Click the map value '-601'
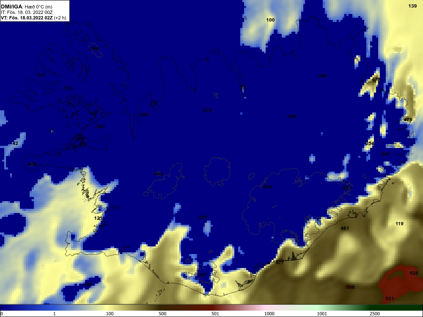The height and width of the screenshot is (317, 423). point(144,115)
